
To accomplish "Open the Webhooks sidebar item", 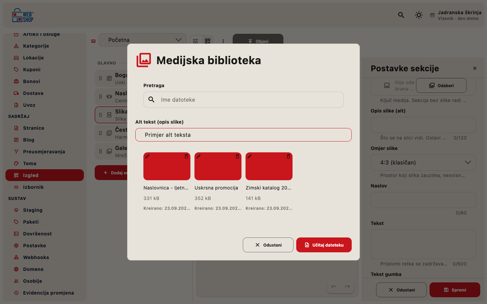I will 45,257.
